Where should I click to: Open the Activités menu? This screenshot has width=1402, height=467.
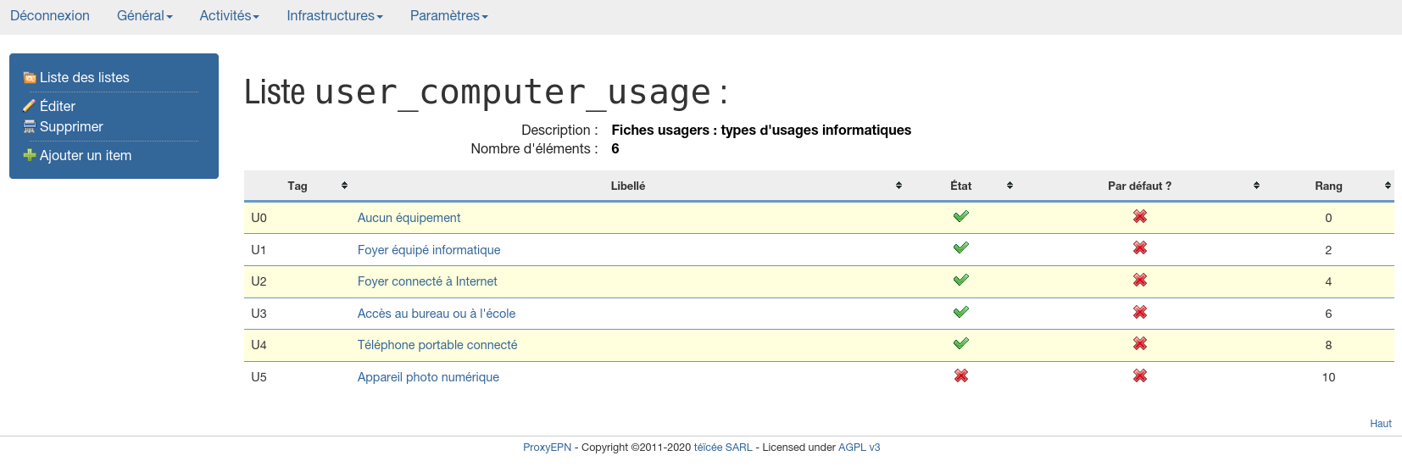pos(229,16)
